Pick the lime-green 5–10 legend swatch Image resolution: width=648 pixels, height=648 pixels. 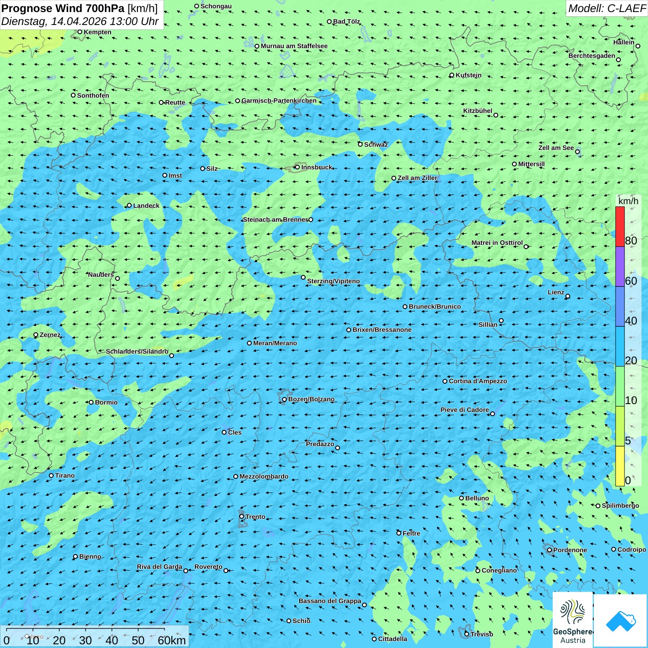(x=620, y=426)
